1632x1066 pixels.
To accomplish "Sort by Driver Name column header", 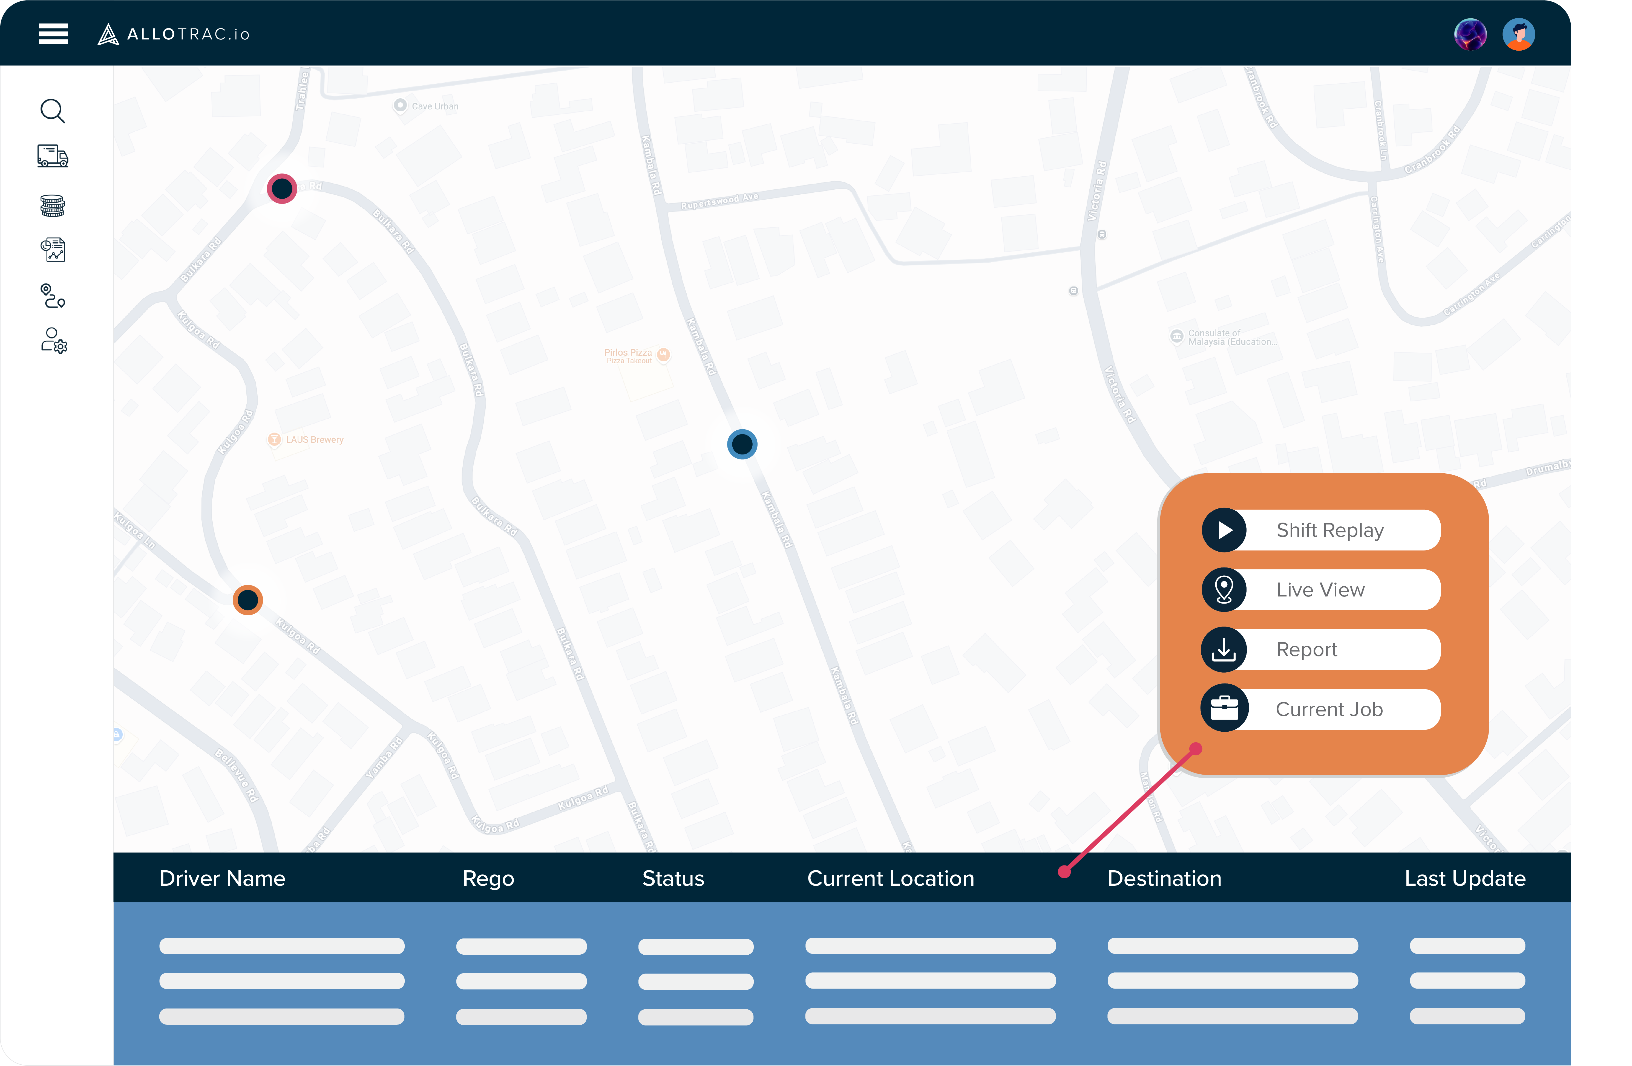I will [x=222, y=878].
